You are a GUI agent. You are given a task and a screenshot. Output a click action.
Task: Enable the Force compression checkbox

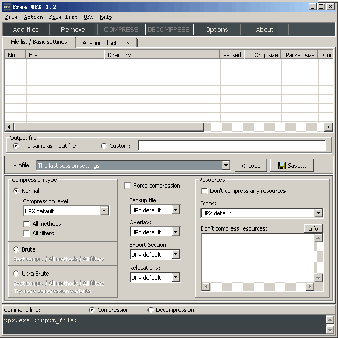click(128, 186)
